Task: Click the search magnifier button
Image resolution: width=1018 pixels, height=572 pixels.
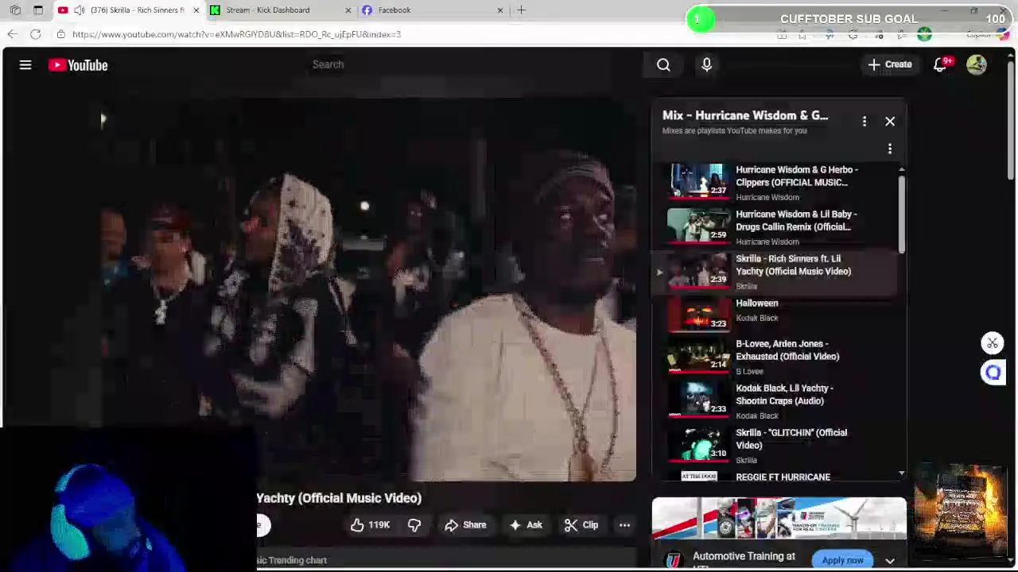Action: click(x=663, y=65)
